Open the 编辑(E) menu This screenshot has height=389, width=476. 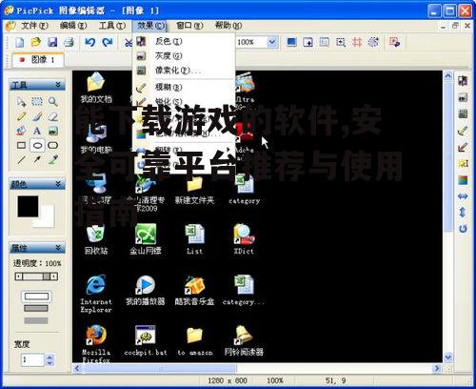pos(73,26)
